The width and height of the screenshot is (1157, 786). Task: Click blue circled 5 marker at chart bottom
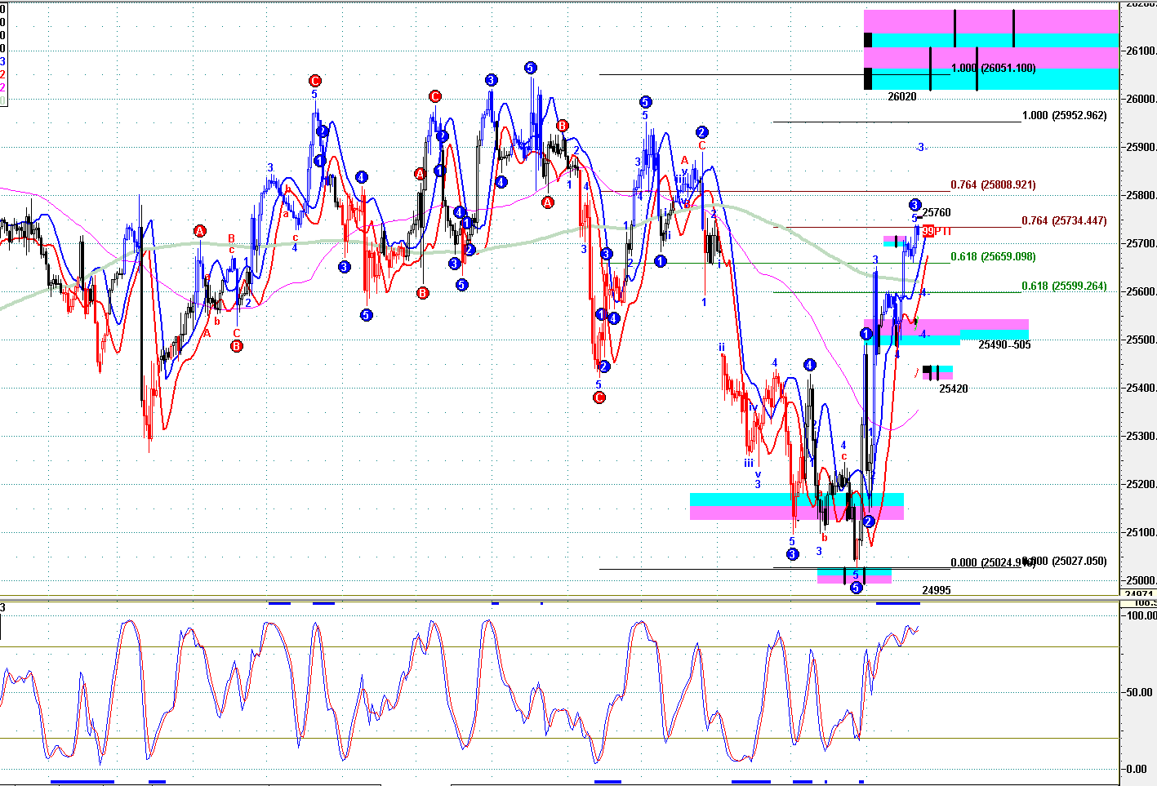click(x=856, y=588)
